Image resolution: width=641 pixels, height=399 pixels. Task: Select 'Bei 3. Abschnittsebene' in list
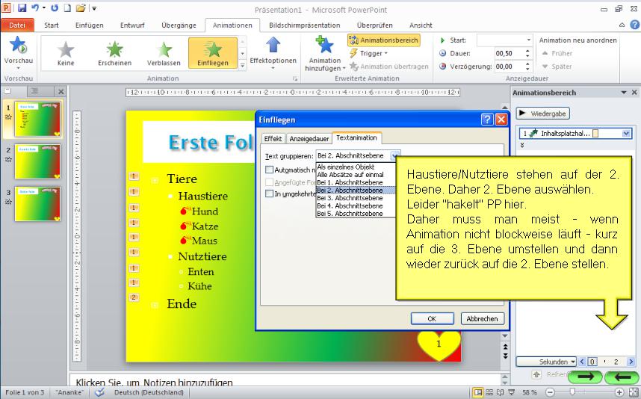(350, 198)
